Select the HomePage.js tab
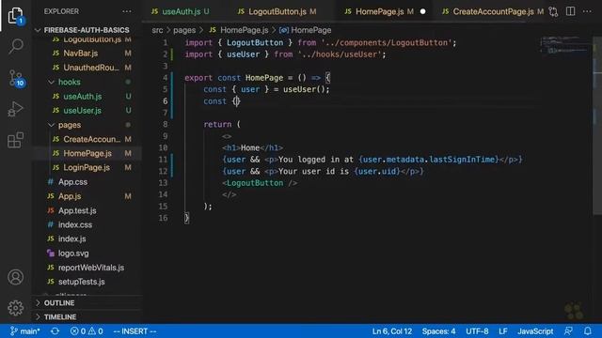602x338 pixels. click(379, 11)
